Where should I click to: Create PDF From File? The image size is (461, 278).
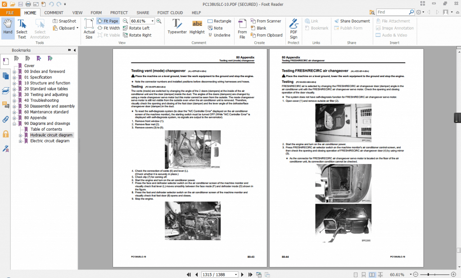tap(242, 28)
